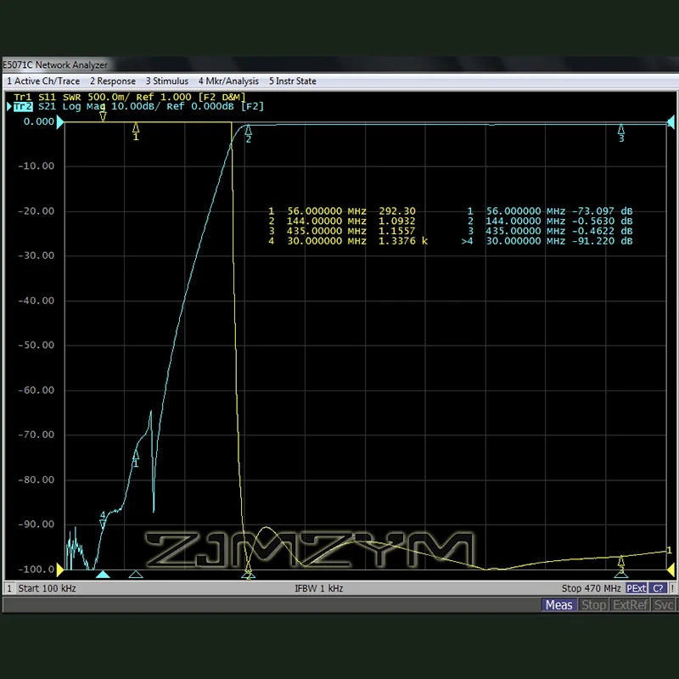
Task: Click cyan marker 2 near 144 MHz peak
Action: [248, 134]
